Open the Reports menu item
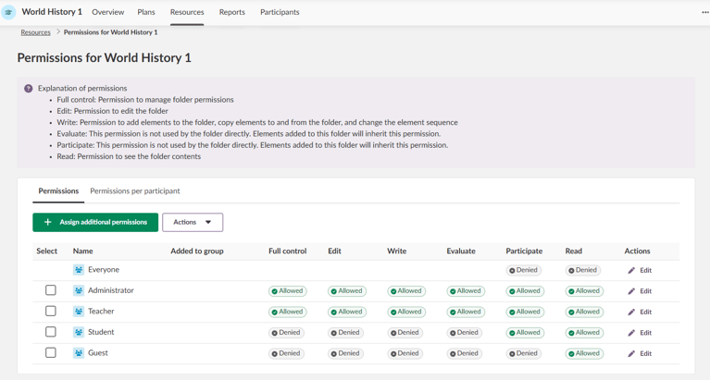 (231, 12)
